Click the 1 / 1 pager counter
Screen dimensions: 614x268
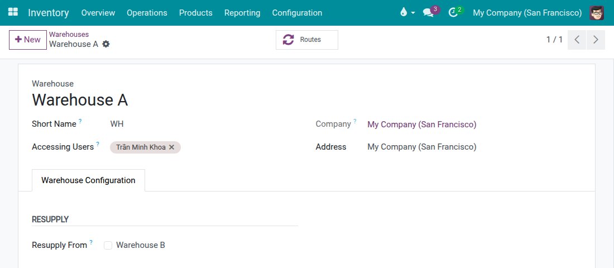pos(554,40)
